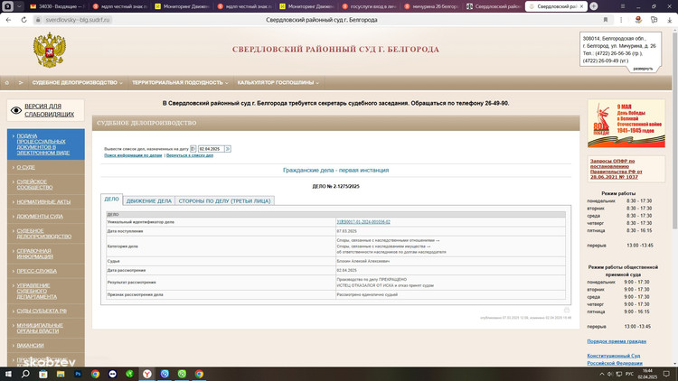Go to previous date using left arrow
The image size is (678, 381).
[x=193, y=148]
